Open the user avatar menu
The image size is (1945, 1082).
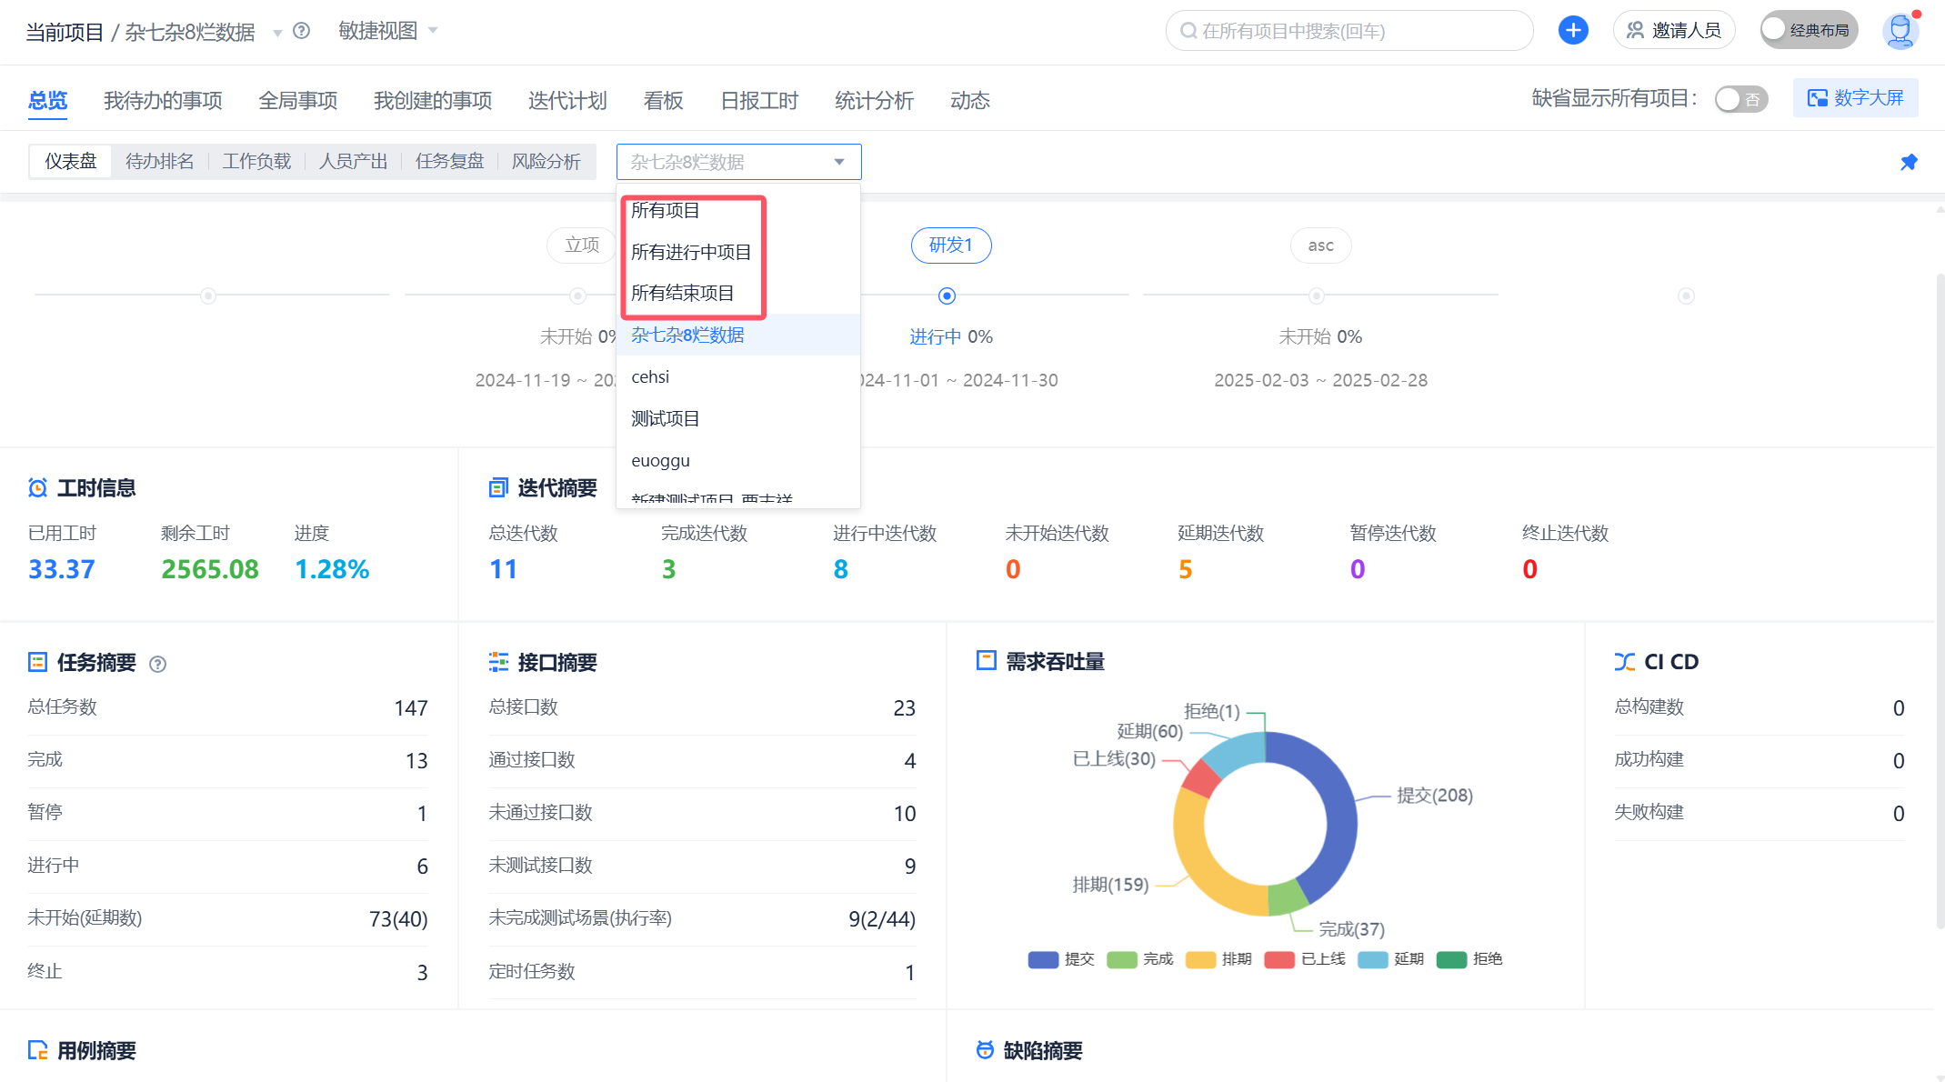(x=1900, y=30)
